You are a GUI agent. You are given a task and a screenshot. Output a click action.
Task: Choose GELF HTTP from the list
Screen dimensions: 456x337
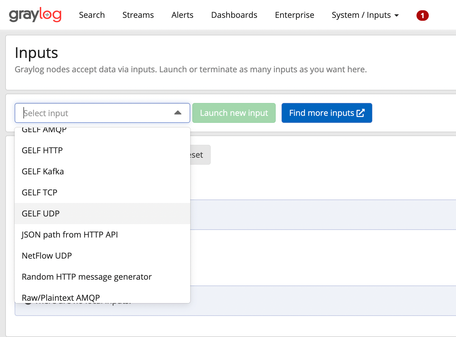pos(42,150)
